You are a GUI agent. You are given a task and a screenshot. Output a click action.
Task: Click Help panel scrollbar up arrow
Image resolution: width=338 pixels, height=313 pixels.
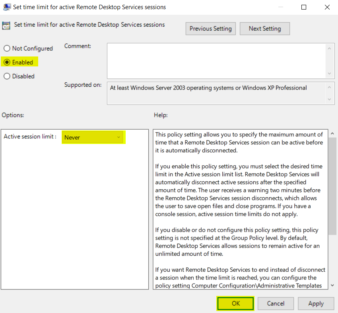coord(333,134)
